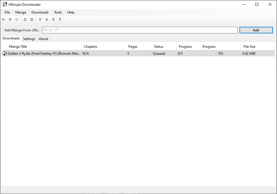
Task: Click the Add button
Action: tap(256, 30)
